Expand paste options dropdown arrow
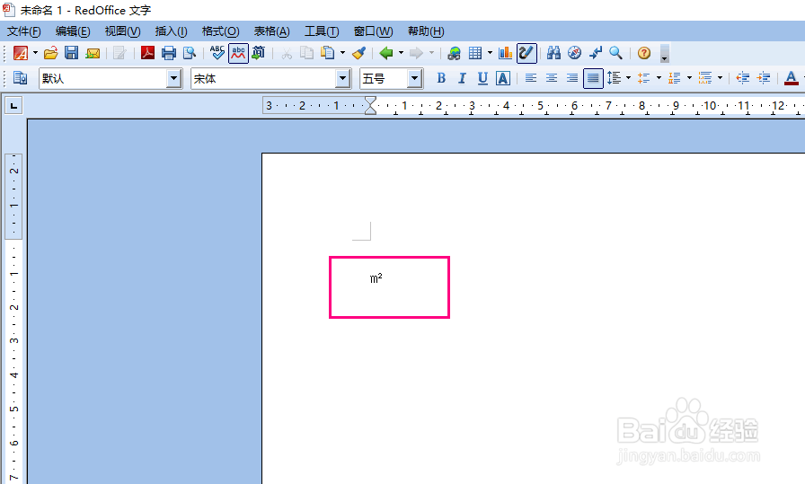The width and height of the screenshot is (805, 484). point(342,53)
